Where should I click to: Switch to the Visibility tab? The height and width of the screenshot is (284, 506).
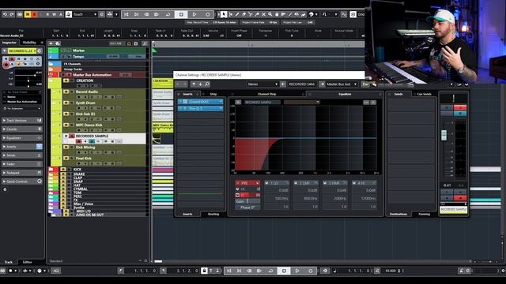pos(29,43)
